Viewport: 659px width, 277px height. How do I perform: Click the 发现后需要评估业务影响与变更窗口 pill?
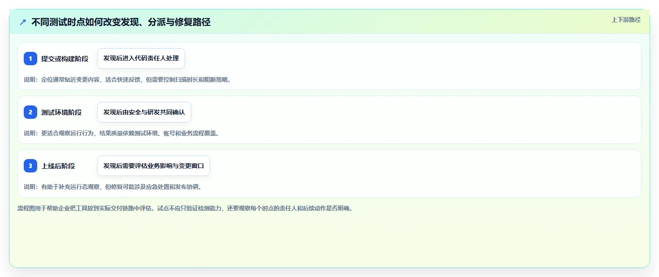[154, 166]
